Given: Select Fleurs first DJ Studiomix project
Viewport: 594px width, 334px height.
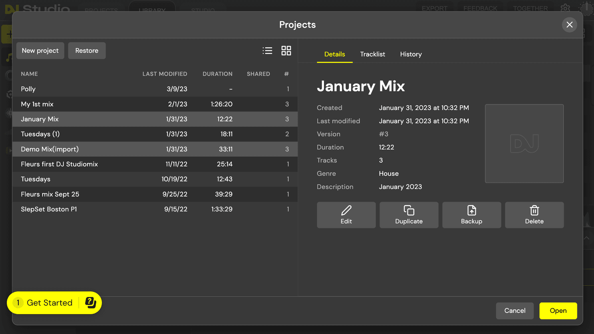Looking at the screenshot, I should (155, 164).
